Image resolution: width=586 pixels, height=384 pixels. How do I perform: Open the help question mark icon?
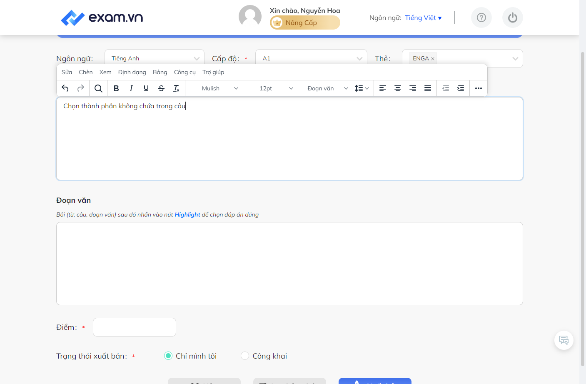(x=481, y=17)
